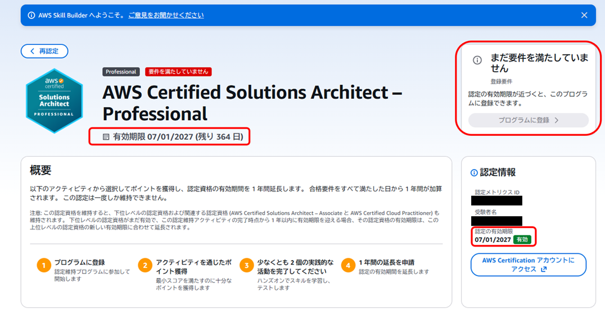605x315 pixels.
Task: Click the 有効期限 07/01/2027 (残り 364 日) text
Action: click(x=178, y=136)
